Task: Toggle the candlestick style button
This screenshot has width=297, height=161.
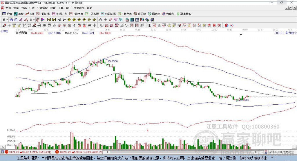Action: click(31, 20)
